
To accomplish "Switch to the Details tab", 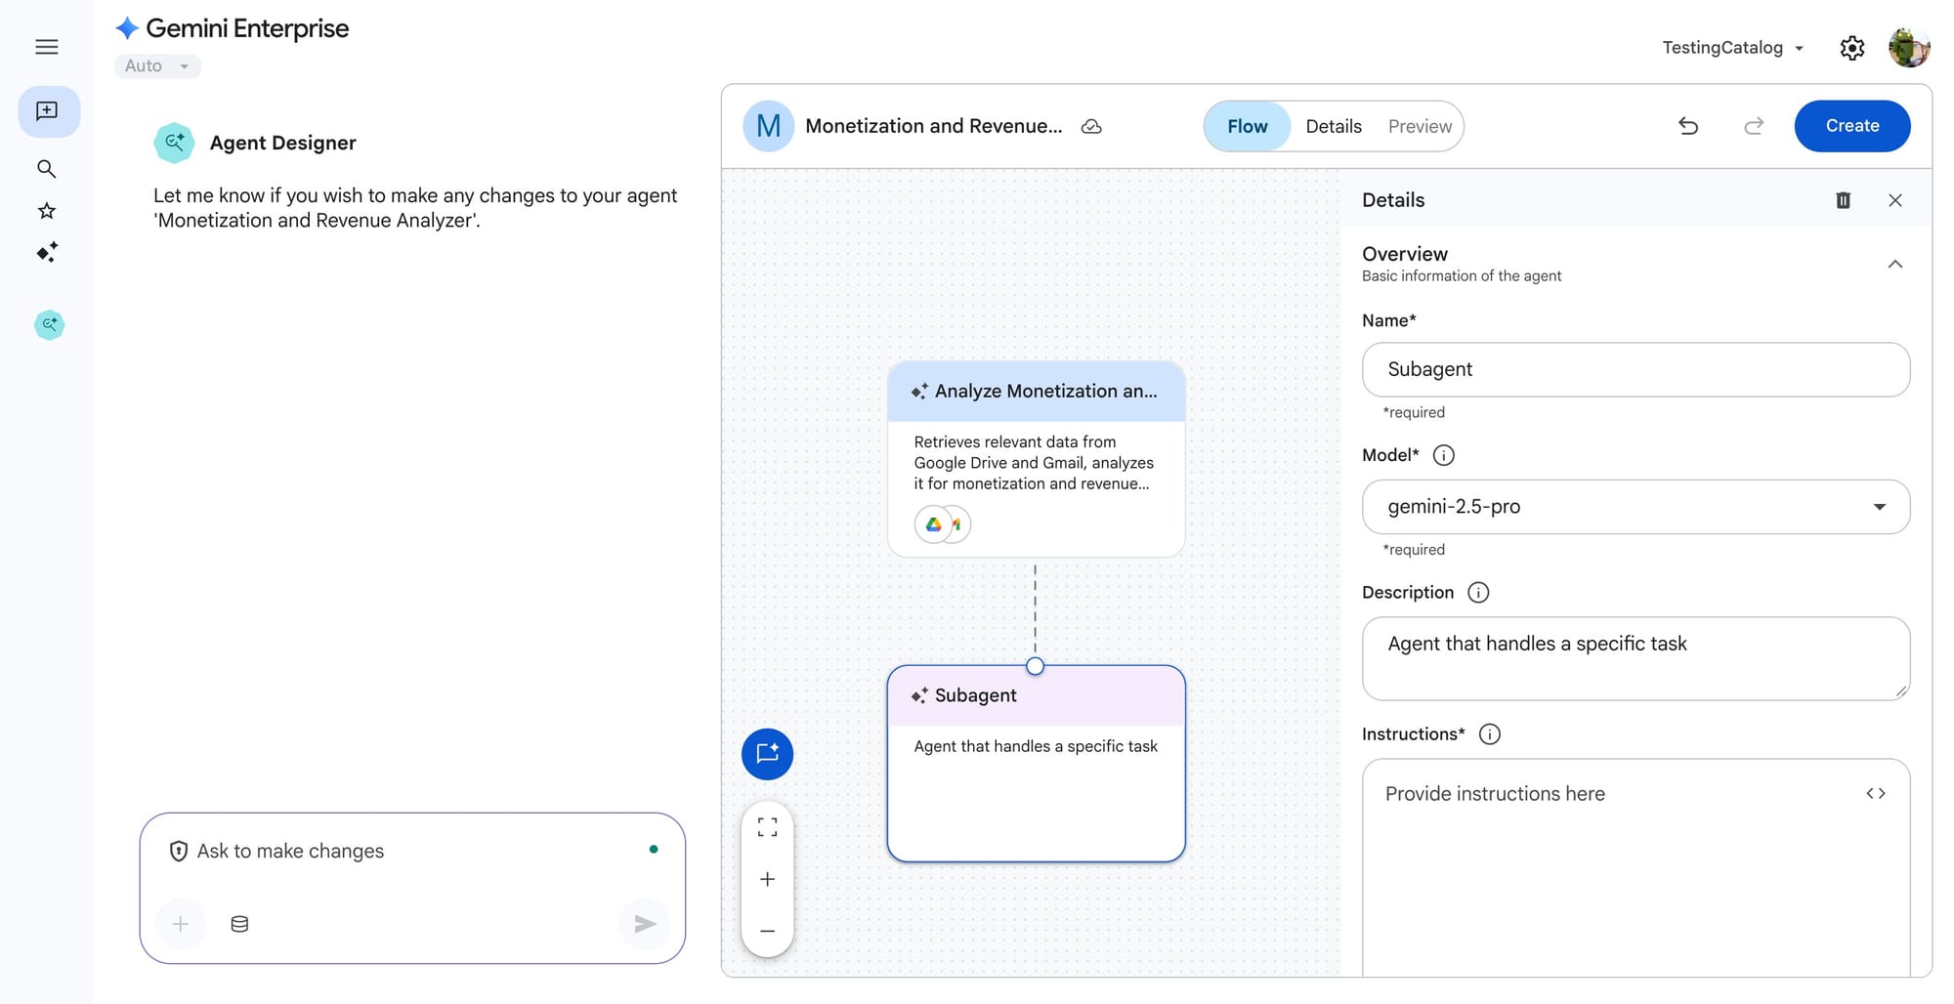I will click(x=1333, y=126).
